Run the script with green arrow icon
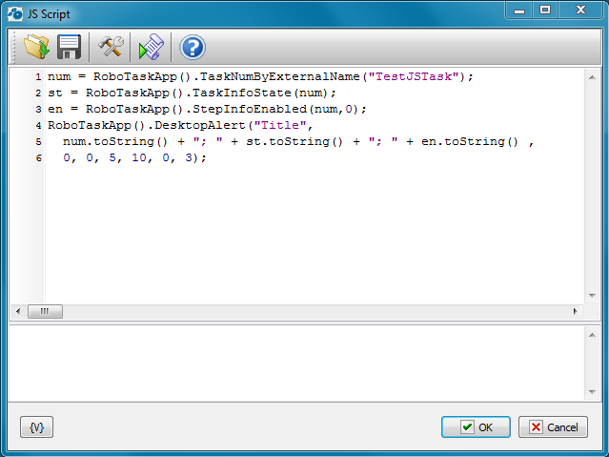609x457 pixels. tap(152, 47)
